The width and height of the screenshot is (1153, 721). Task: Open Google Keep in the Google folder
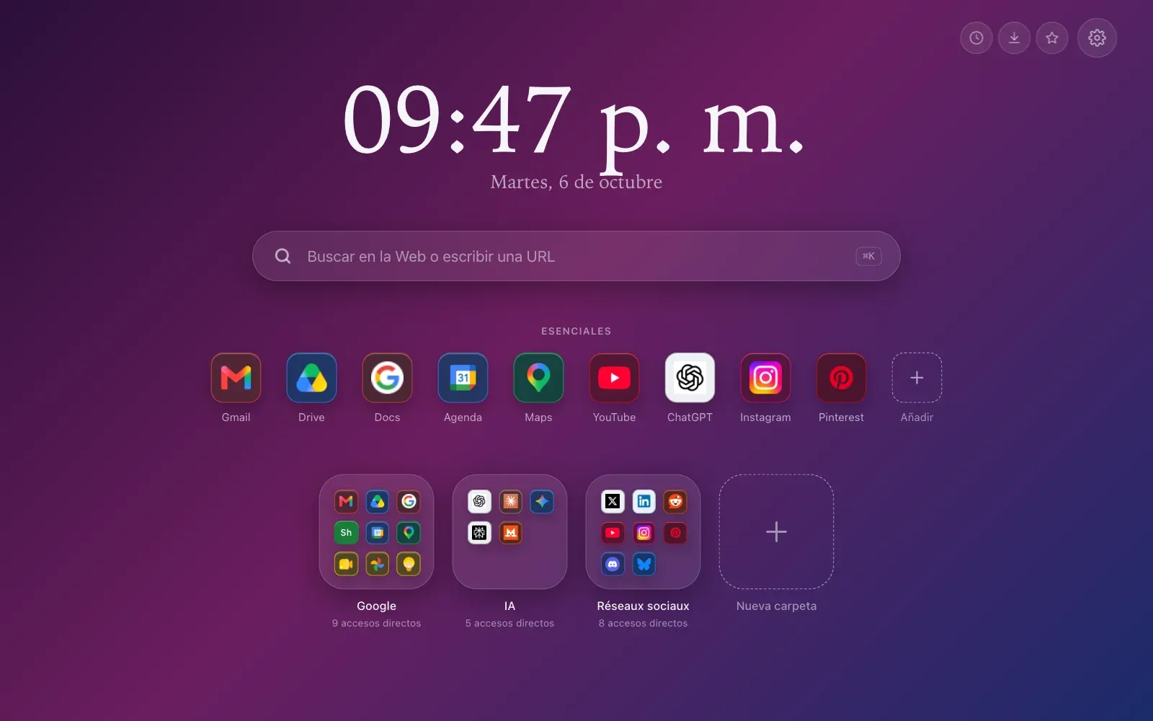click(x=409, y=564)
